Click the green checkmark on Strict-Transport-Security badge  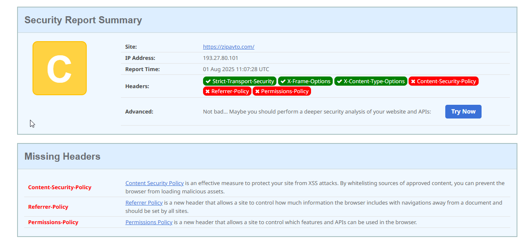[x=208, y=81]
